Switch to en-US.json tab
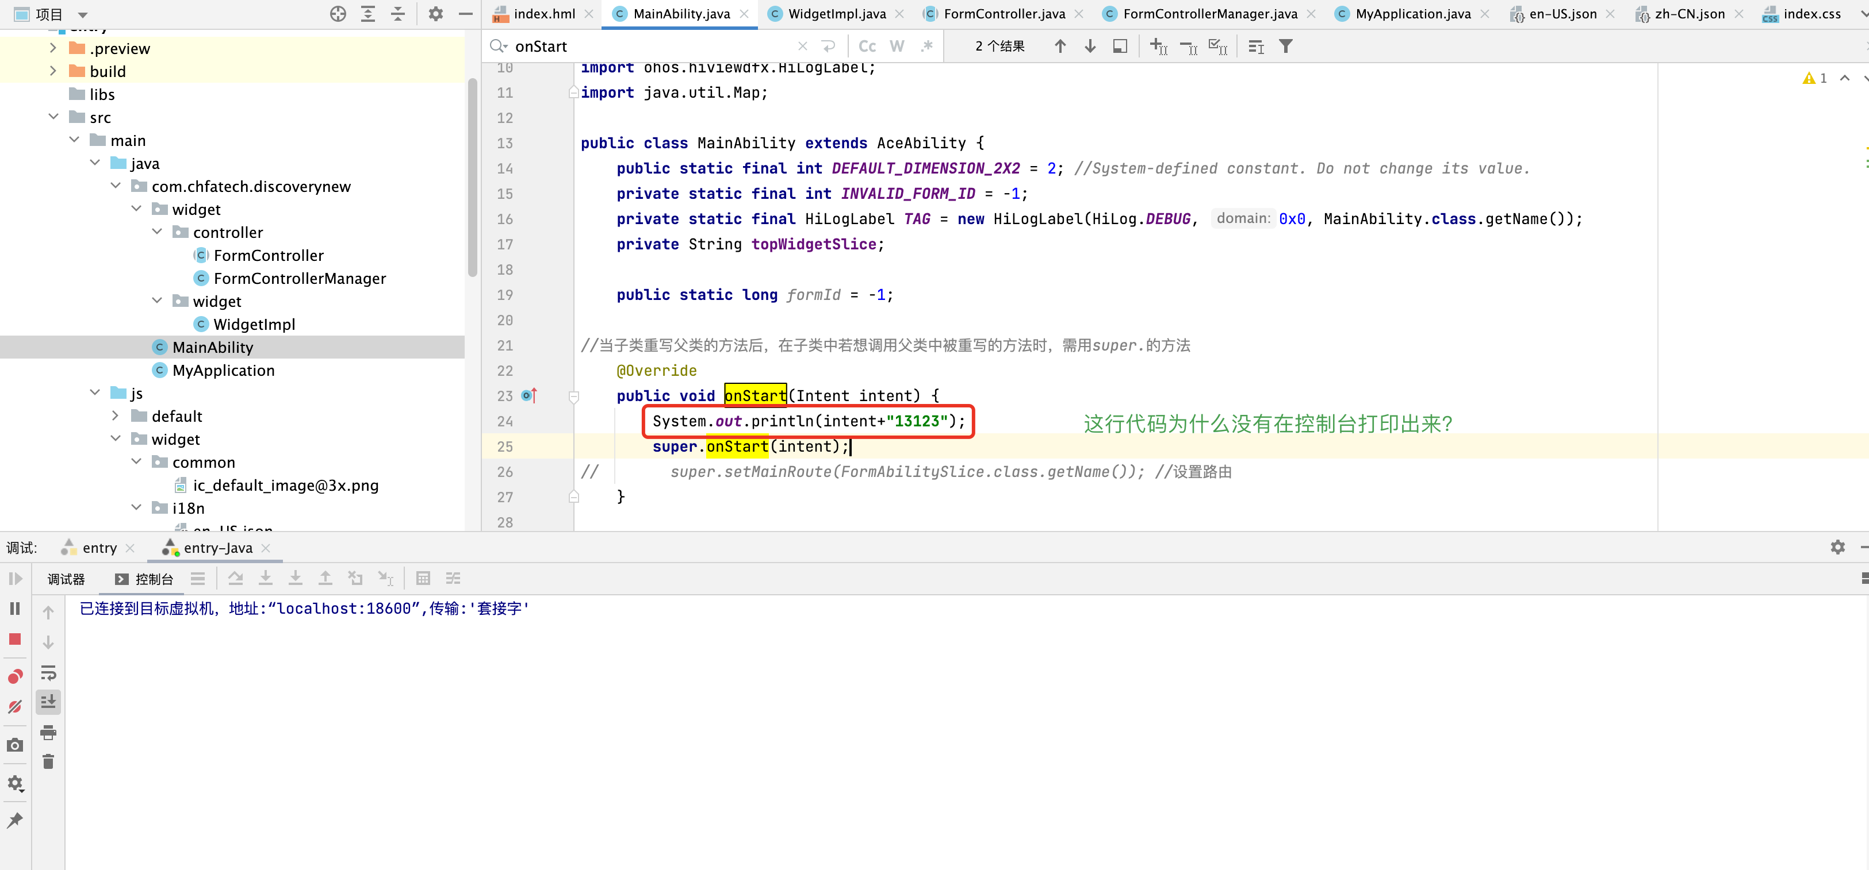This screenshot has width=1869, height=870. tap(1562, 14)
